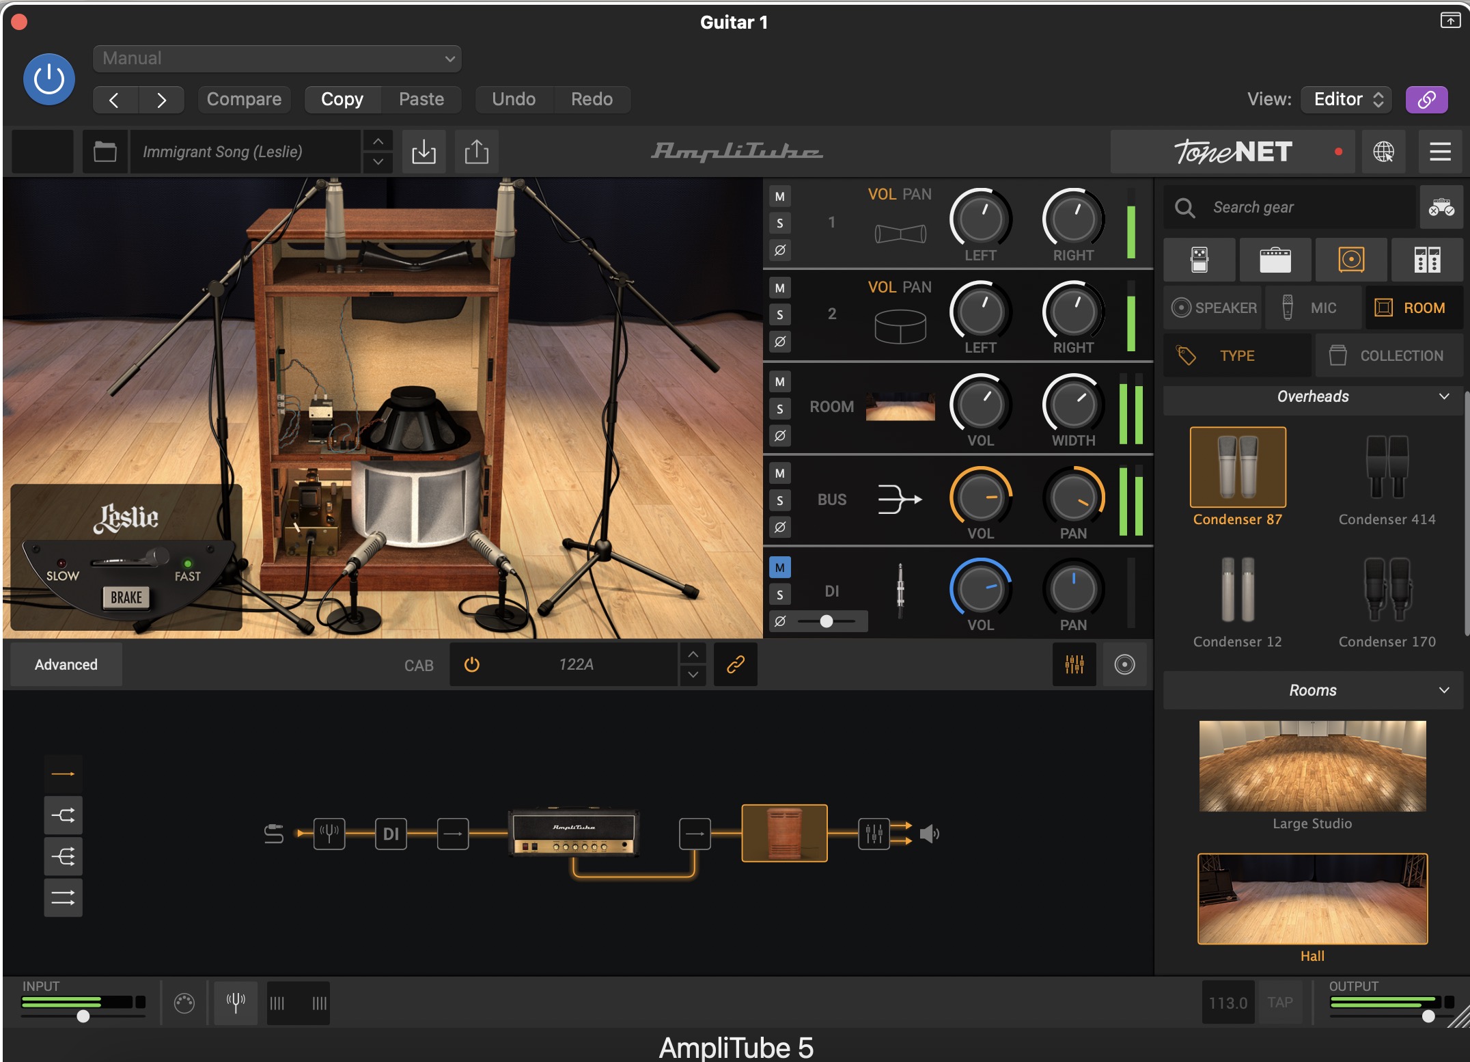This screenshot has width=1470, height=1062.
Task: Mute mic channel 2
Action: [779, 288]
